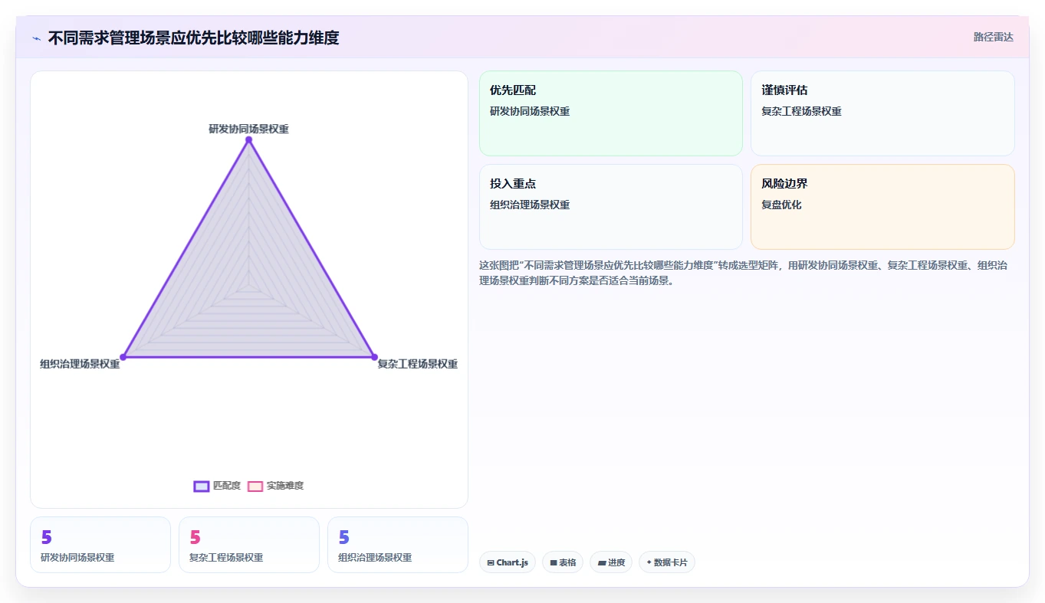1045x603 pixels.
Task: Click the 复杂工程场景权重 radar vertex point
Action: tap(374, 357)
